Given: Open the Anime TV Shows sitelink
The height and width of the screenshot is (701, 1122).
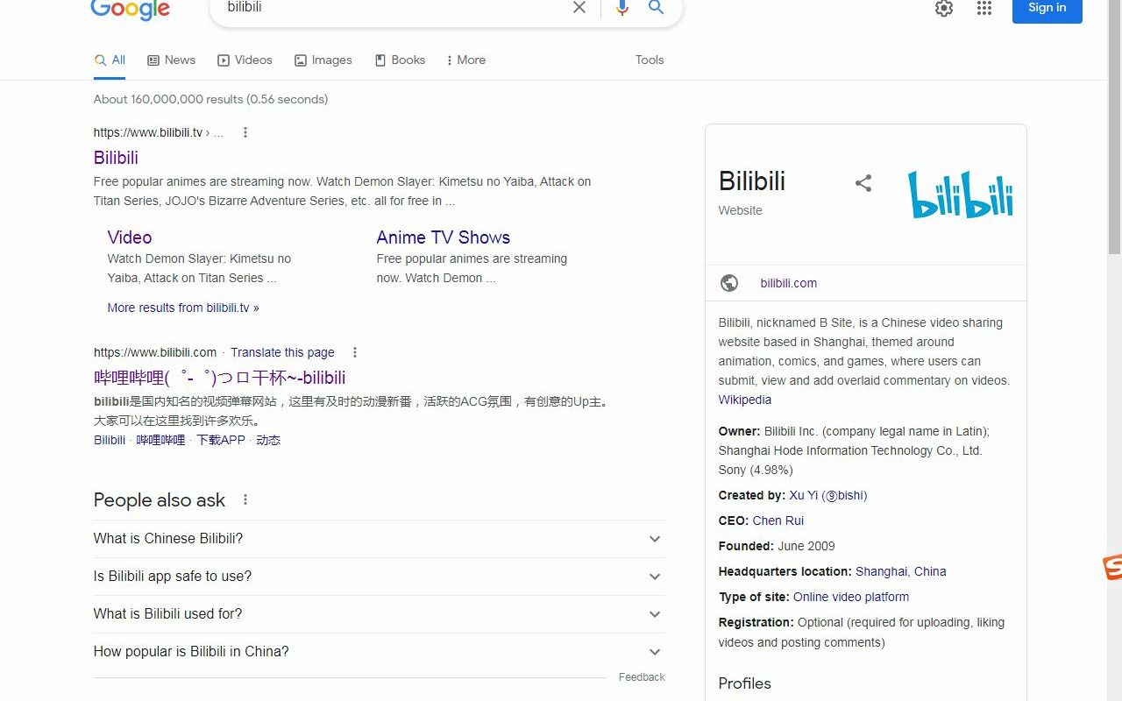Looking at the screenshot, I should coord(444,237).
